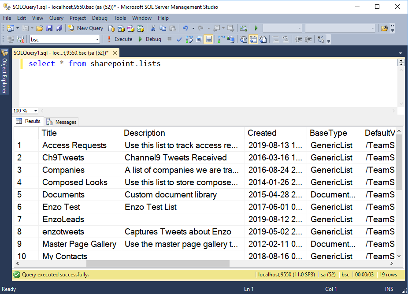
Task: Click the Execute button
Action: [x=120, y=39]
